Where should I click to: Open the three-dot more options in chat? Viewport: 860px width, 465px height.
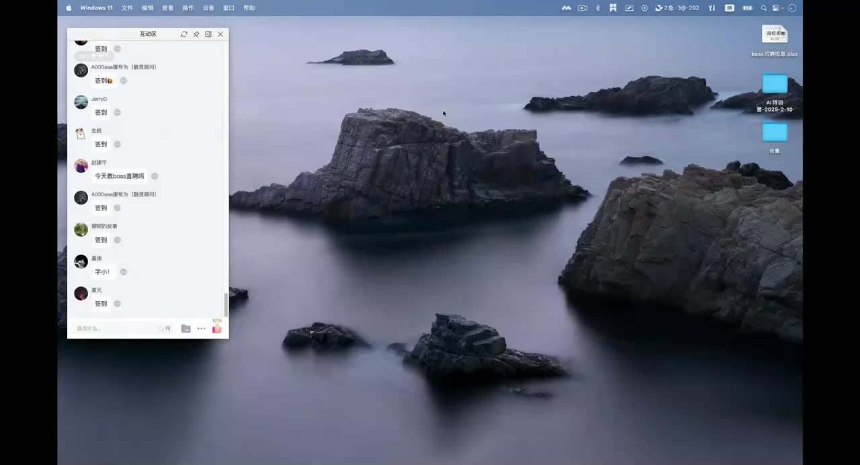point(202,329)
